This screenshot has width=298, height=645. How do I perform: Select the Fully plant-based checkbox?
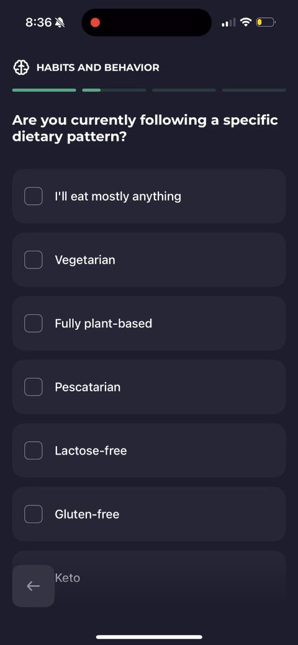(x=34, y=323)
